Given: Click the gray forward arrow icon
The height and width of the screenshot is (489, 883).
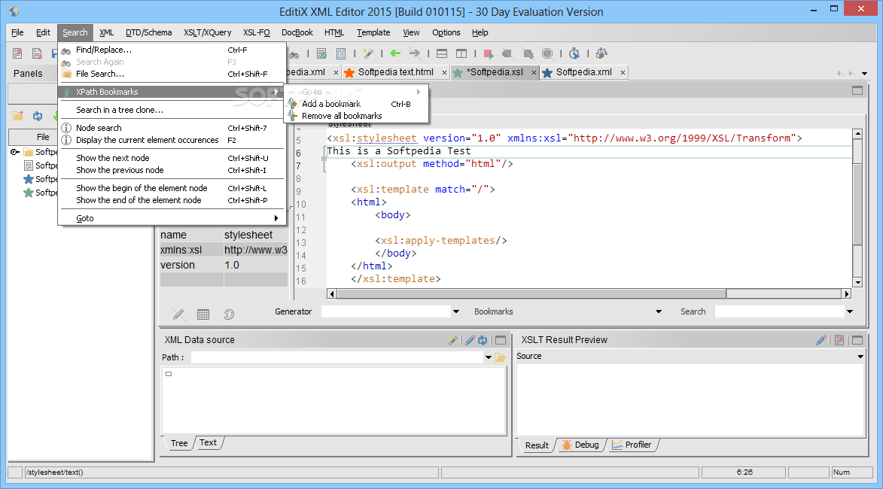Looking at the screenshot, I should [415, 53].
